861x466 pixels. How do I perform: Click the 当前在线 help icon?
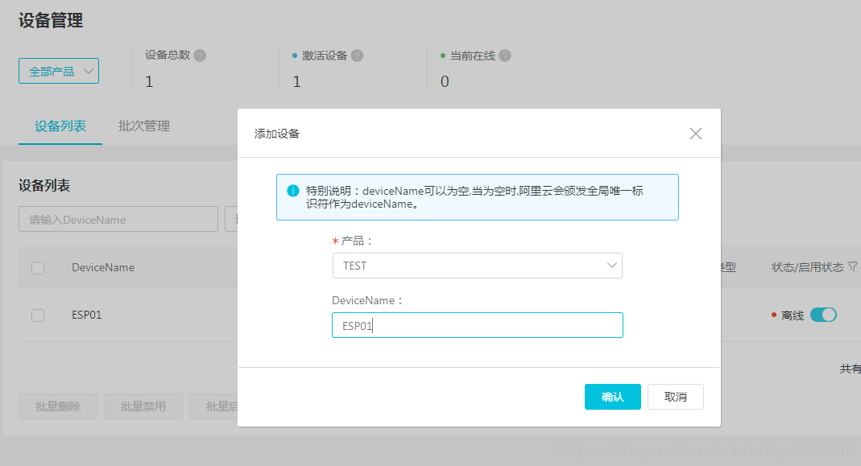pyautogui.click(x=503, y=55)
